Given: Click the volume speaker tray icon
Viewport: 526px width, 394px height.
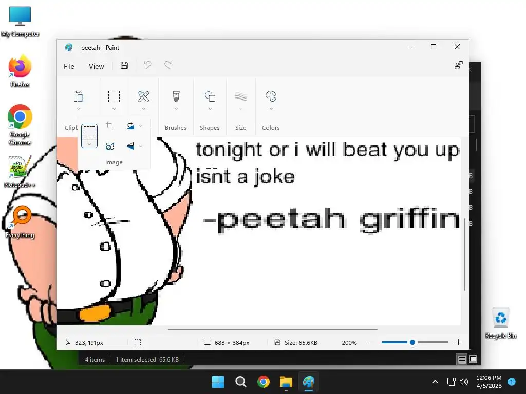Looking at the screenshot, I should pos(464,382).
